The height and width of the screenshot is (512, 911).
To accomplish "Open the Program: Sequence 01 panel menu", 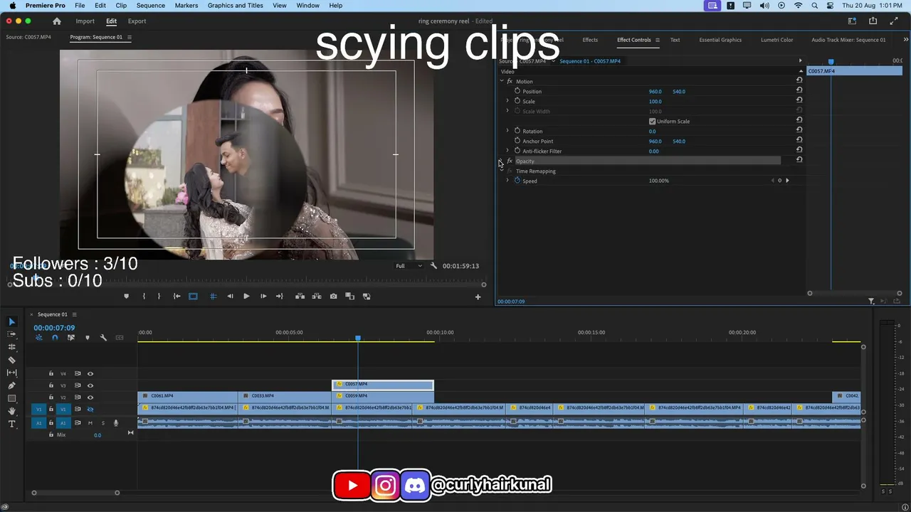I will pos(129,37).
